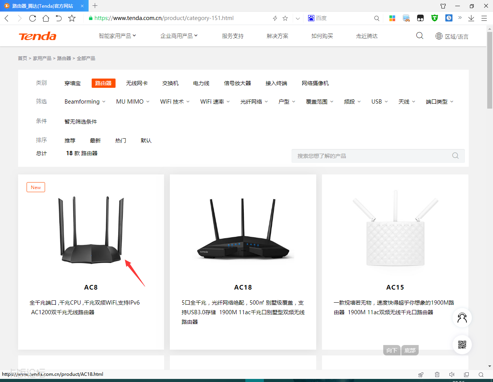Screen dimensions: 493x382
Task: Click the browser back arrow
Action: pyautogui.click(x=7, y=18)
